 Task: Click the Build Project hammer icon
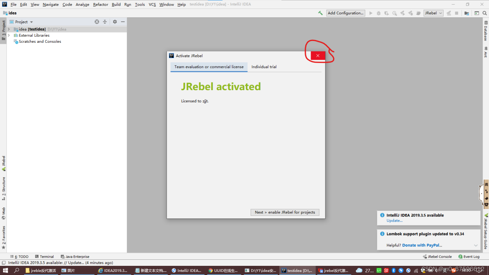(x=320, y=13)
